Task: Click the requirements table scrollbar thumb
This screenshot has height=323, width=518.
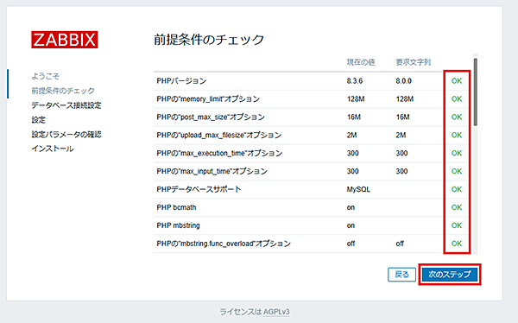Action: [x=475, y=92]
